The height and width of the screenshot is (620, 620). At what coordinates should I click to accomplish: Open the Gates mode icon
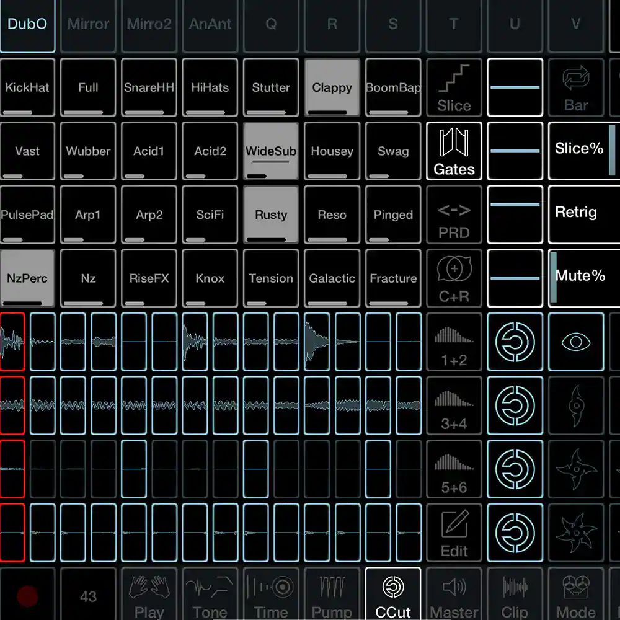tap(454, 151)
